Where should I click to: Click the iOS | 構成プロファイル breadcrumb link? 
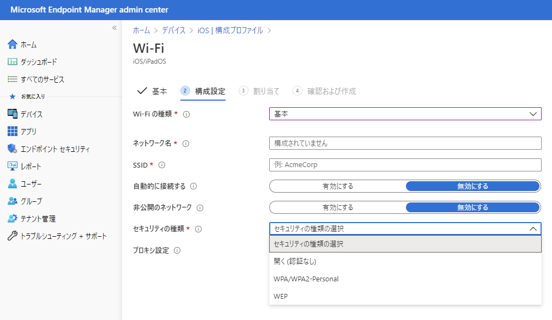pos(230,30)
